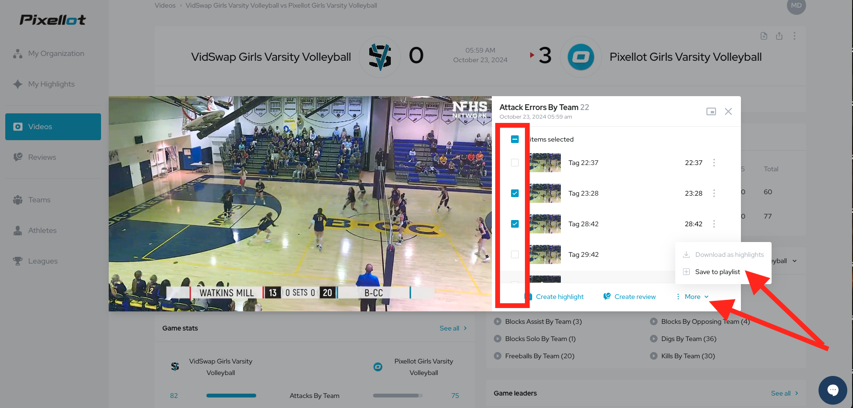Click the Tag 28:42 row label
The height and width of the screenshot is (408, 853).
(x=583, y=224)
